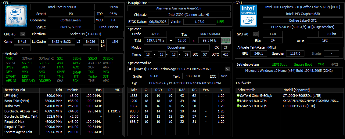Expand the DIMM1 Crucial memory module dropdown

click(228, 69)
